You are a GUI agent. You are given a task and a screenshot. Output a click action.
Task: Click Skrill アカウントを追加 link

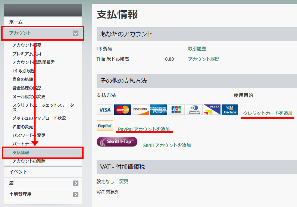(x=167, y=145)
